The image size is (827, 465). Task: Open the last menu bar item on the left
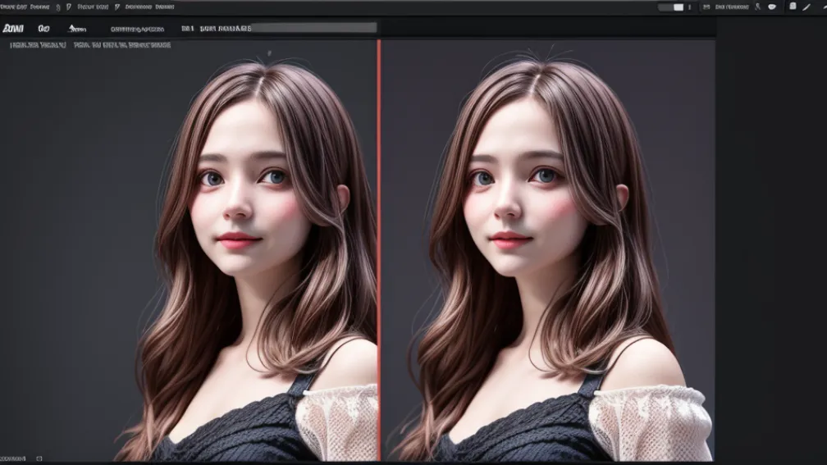point(148,7)
